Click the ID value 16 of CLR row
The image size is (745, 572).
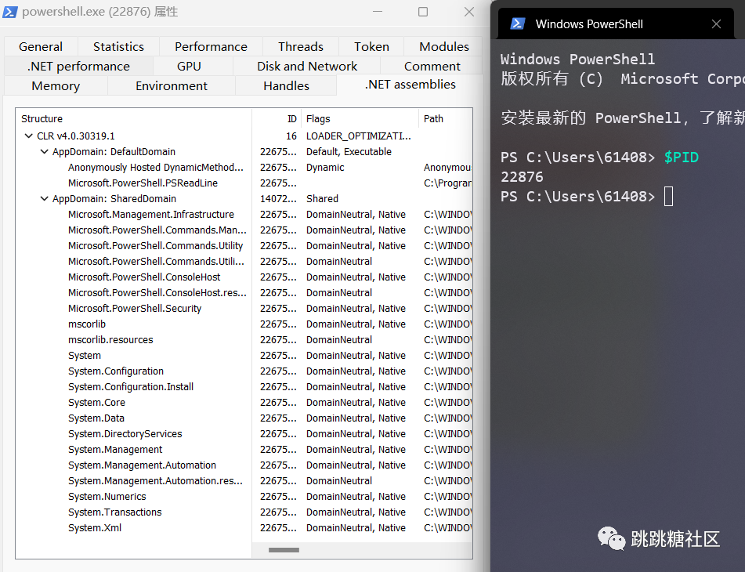[x=291, y=136]
